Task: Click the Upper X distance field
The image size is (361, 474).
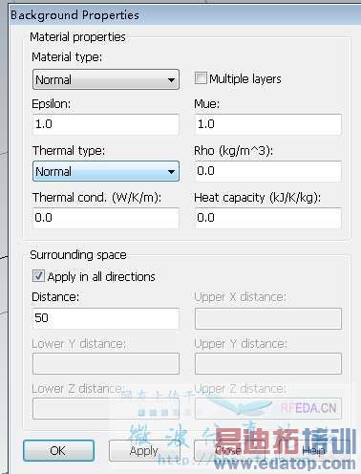Action: pos(268,318)
